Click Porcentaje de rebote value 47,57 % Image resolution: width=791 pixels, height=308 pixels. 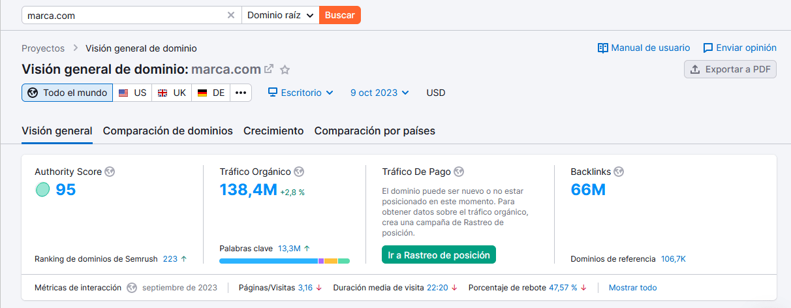[563, 288]
